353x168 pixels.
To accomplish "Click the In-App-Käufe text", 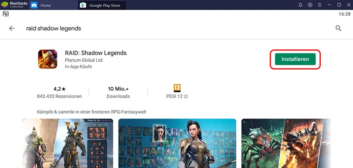I will 78,66.
